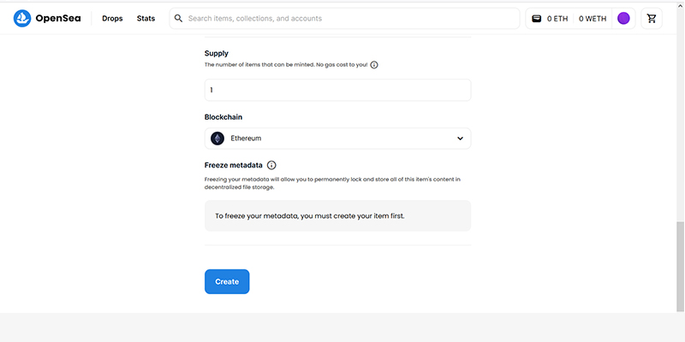Click the 0 ETH balance

(557, 19)
